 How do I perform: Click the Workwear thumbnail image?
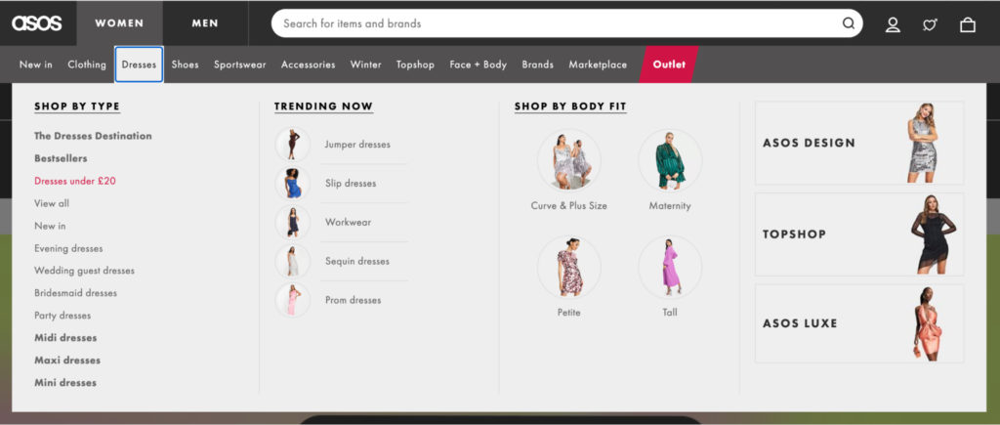(x=293, y=222)
